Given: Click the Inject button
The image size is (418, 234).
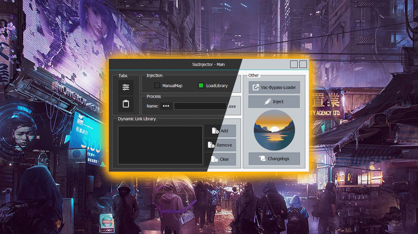Looking at the screenshot, I should tap(274, 102).
